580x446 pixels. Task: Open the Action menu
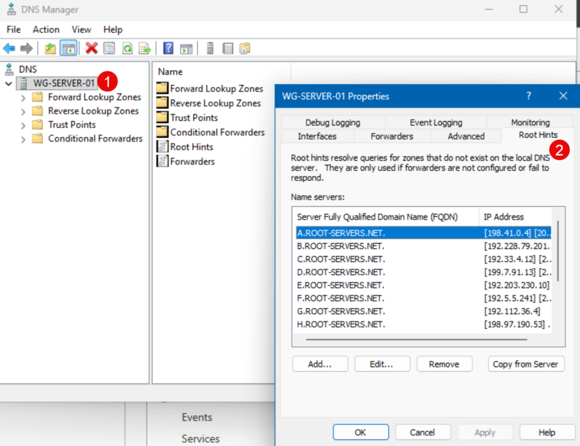pyautogui.click(x=46, y=29)
